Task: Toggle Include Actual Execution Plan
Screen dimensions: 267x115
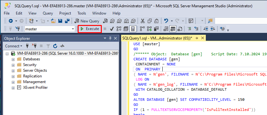Action: 142,29
